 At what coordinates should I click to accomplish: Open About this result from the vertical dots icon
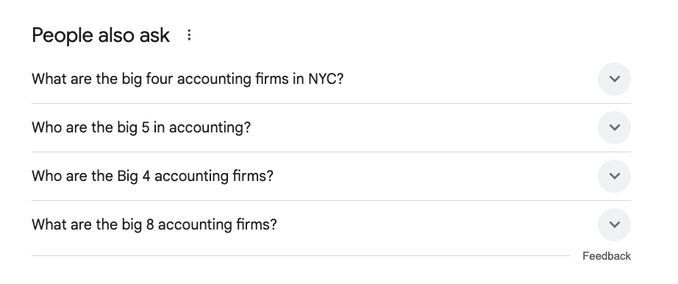pos(189,35)
